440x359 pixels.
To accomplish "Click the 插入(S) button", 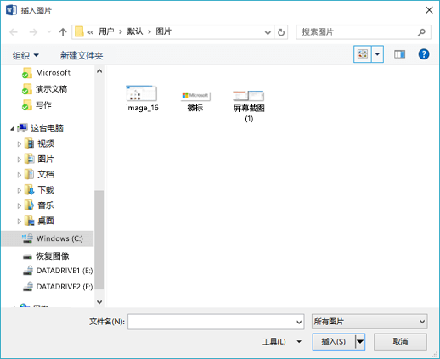I will point(334,342).
